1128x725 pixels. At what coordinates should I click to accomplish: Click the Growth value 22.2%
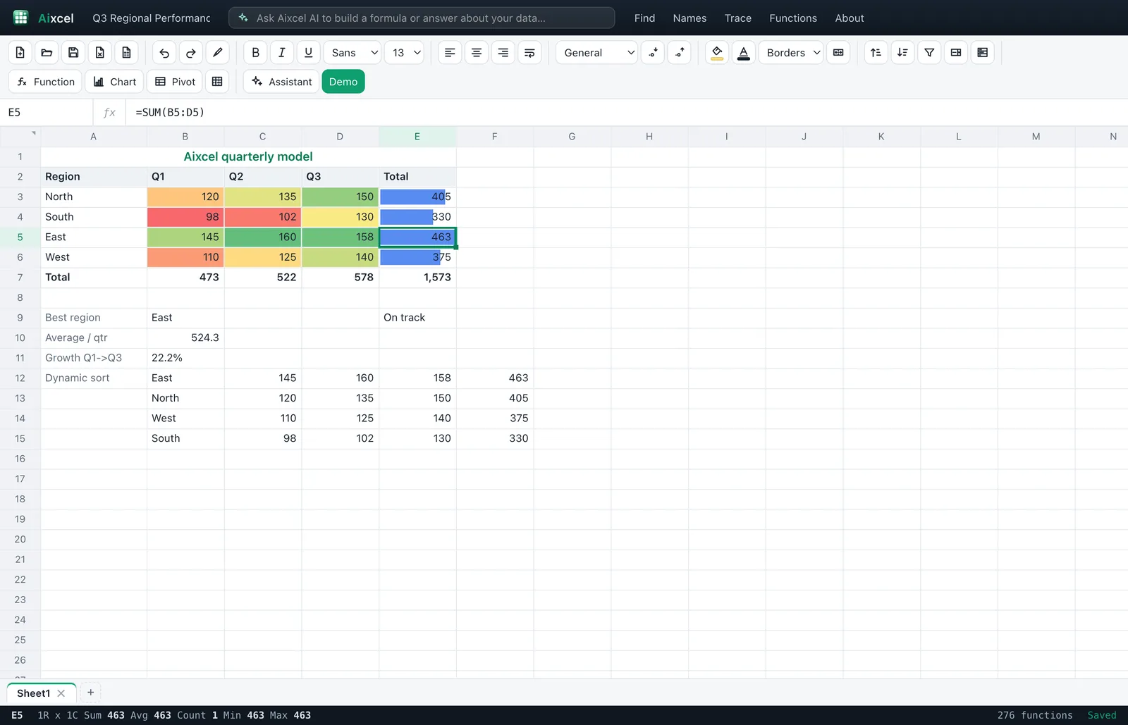coord(185,358)
